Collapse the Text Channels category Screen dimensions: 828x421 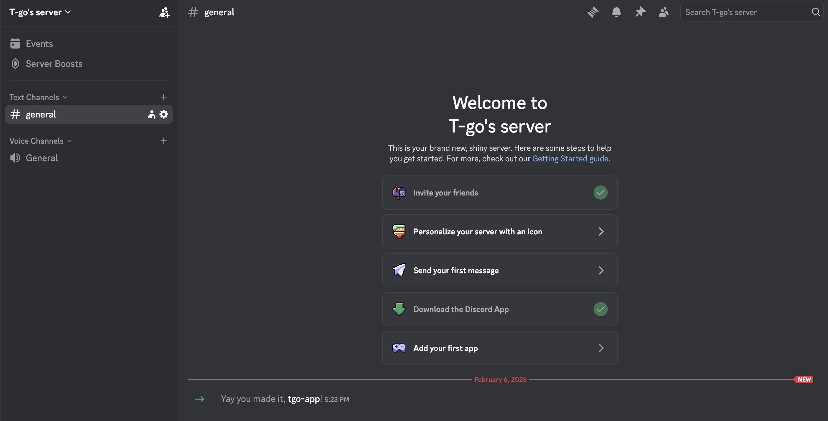click(35, 97)
